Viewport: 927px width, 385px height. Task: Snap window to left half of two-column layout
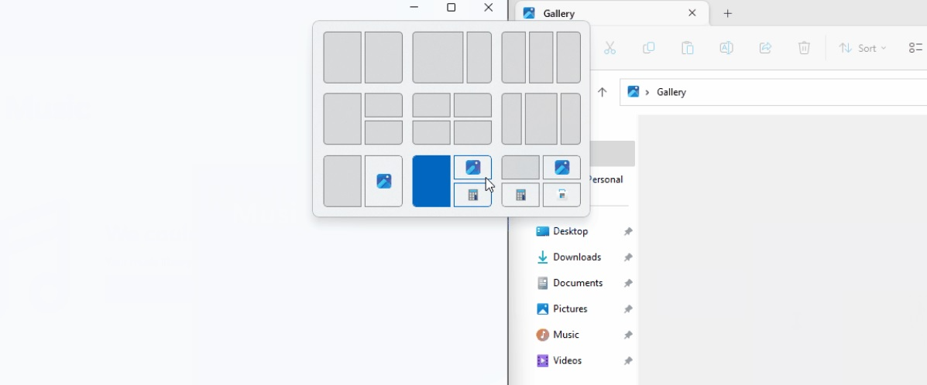tap(342, 57)
